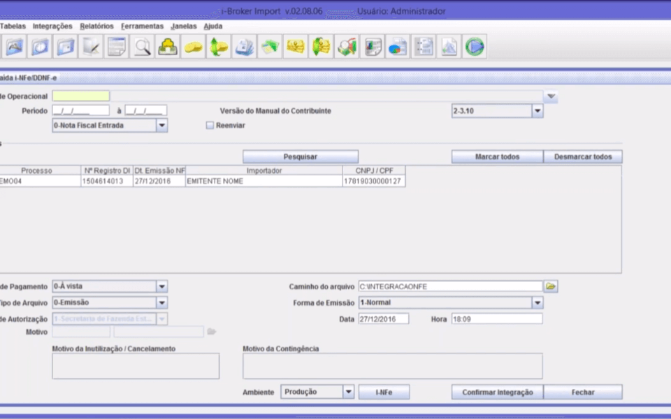
Task: Select the EMITENTE NOME table cell
Action: point(264,181)
